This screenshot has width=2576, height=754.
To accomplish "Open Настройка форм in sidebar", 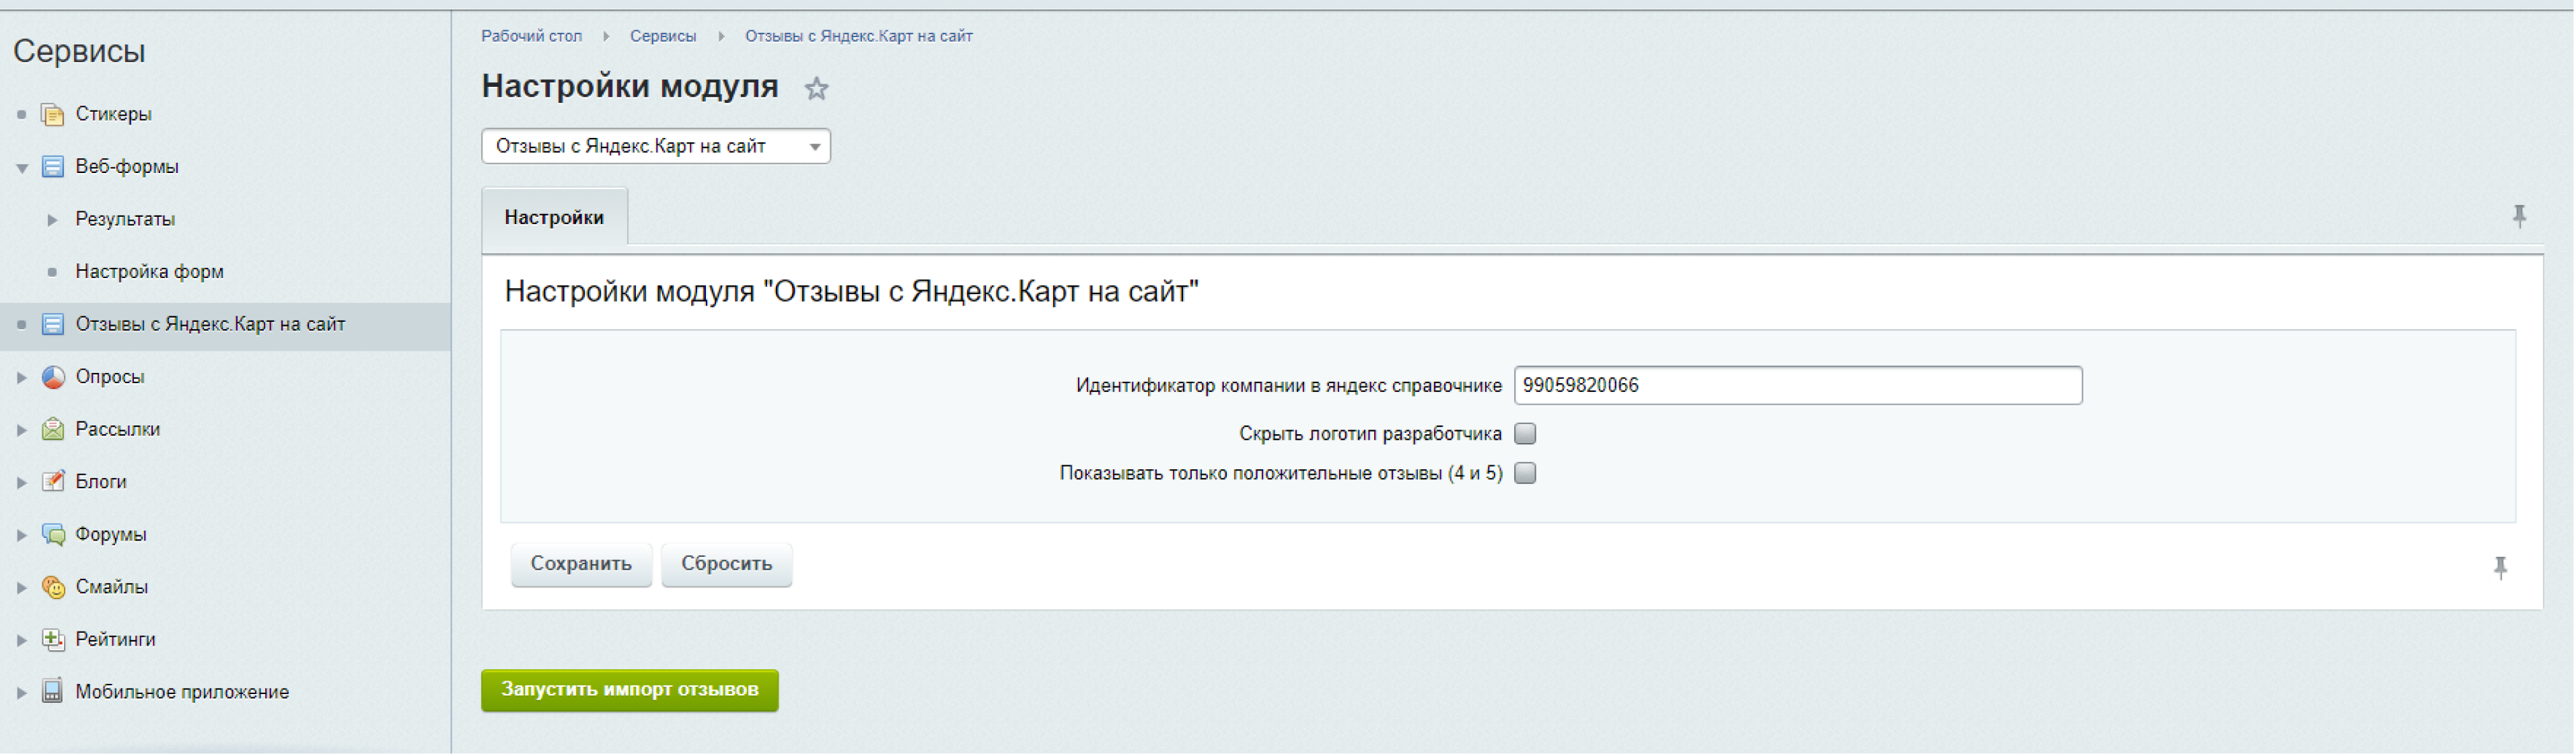I will pyautogui.click(x=149, y=271).
